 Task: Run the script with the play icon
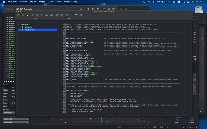coord(28,15)
